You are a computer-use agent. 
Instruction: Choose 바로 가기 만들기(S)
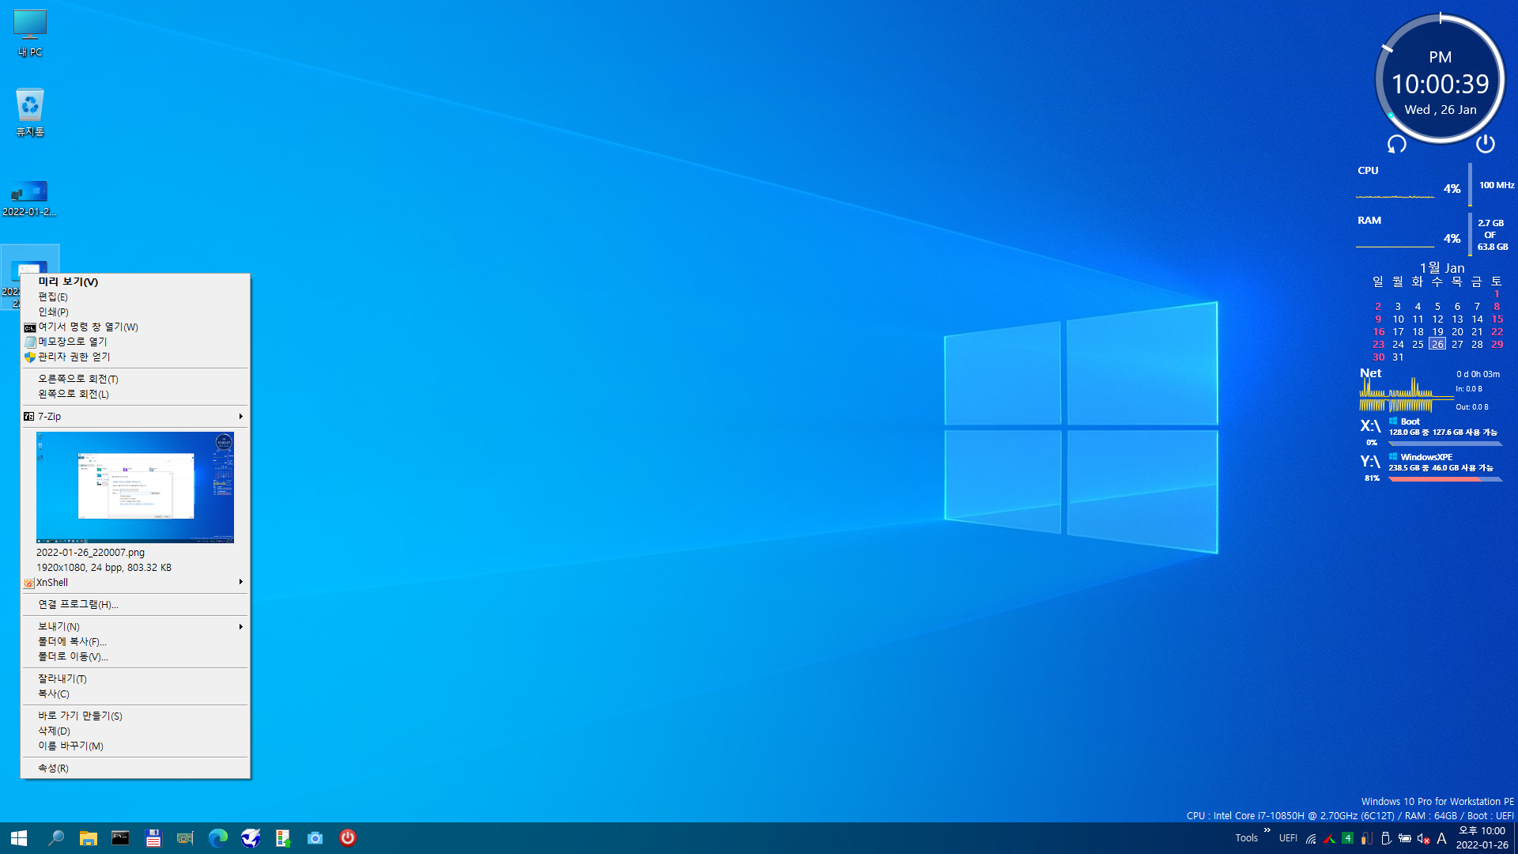[x=135, y=716]
